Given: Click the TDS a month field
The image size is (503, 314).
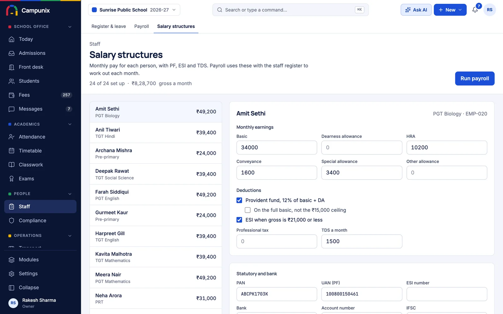Looking at the screenshot, I should point(362,241).
